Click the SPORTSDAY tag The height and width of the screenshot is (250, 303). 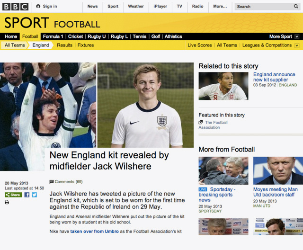[210, 211]
